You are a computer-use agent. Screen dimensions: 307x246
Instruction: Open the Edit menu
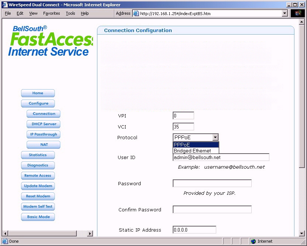click(20, 13)
